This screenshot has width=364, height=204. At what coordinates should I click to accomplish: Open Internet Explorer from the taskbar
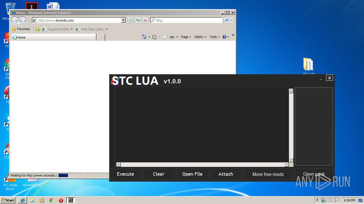[23, 200]
